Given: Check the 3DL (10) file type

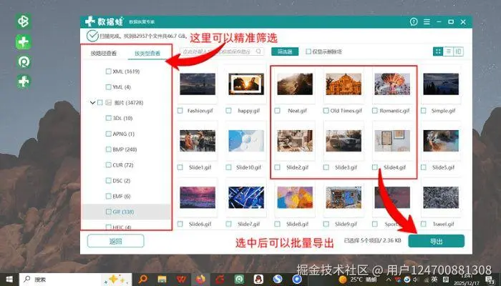Looking at the screenshot, I should point(108,118).
